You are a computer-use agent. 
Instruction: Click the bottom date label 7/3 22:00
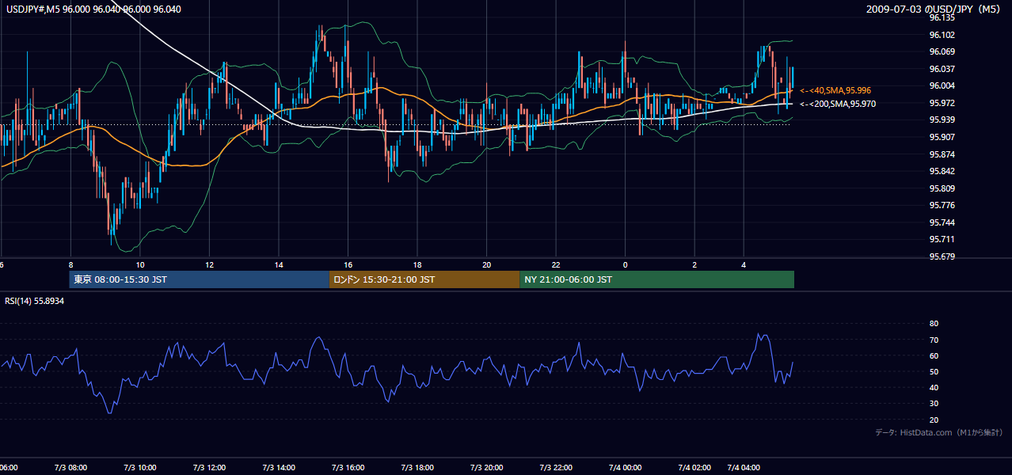click(555, 468)
